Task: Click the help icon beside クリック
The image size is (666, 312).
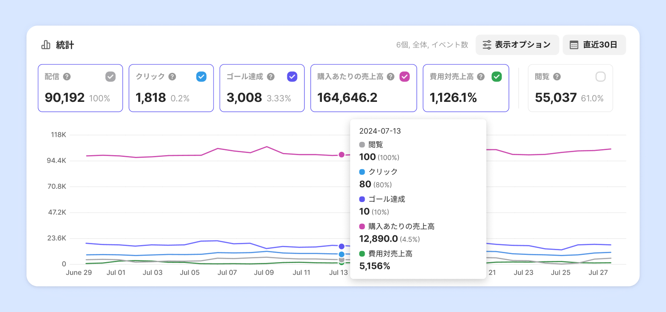Action: point(172,77)
